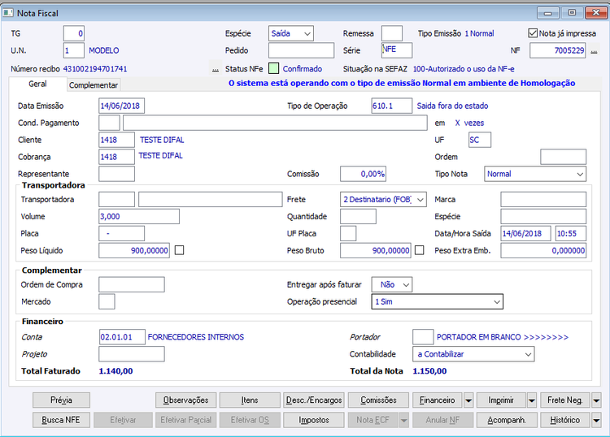This screenshot has height=437, width=610.
Task: Click the Cond. Pagamento code field
Action: pos(109,123)
